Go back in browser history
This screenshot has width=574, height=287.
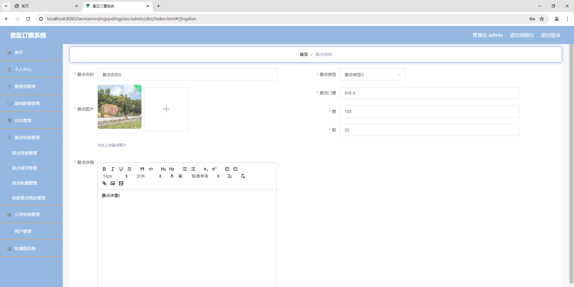tap(7, 19)
